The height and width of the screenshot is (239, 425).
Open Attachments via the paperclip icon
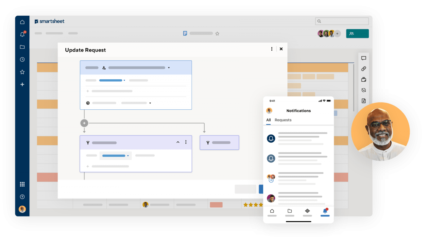pyautogui.click(x=364, y=69)
